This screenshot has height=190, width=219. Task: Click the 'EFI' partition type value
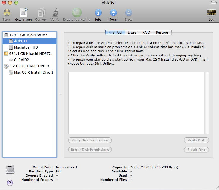click(58, 171)
